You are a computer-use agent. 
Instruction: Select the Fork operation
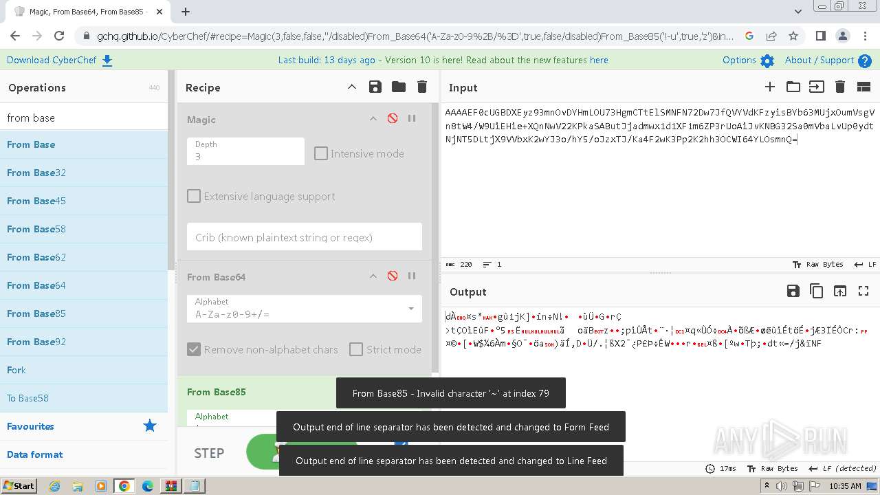coord(84,370)
